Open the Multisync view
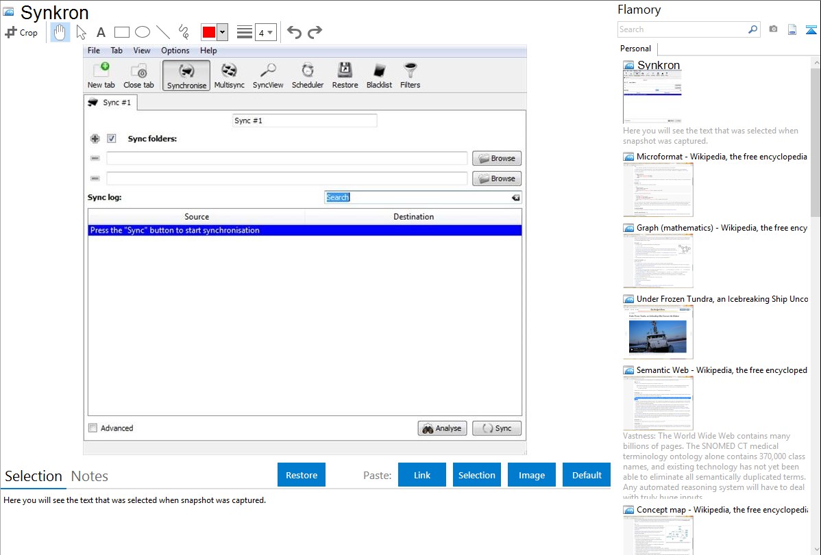 [x=230, y=75]
